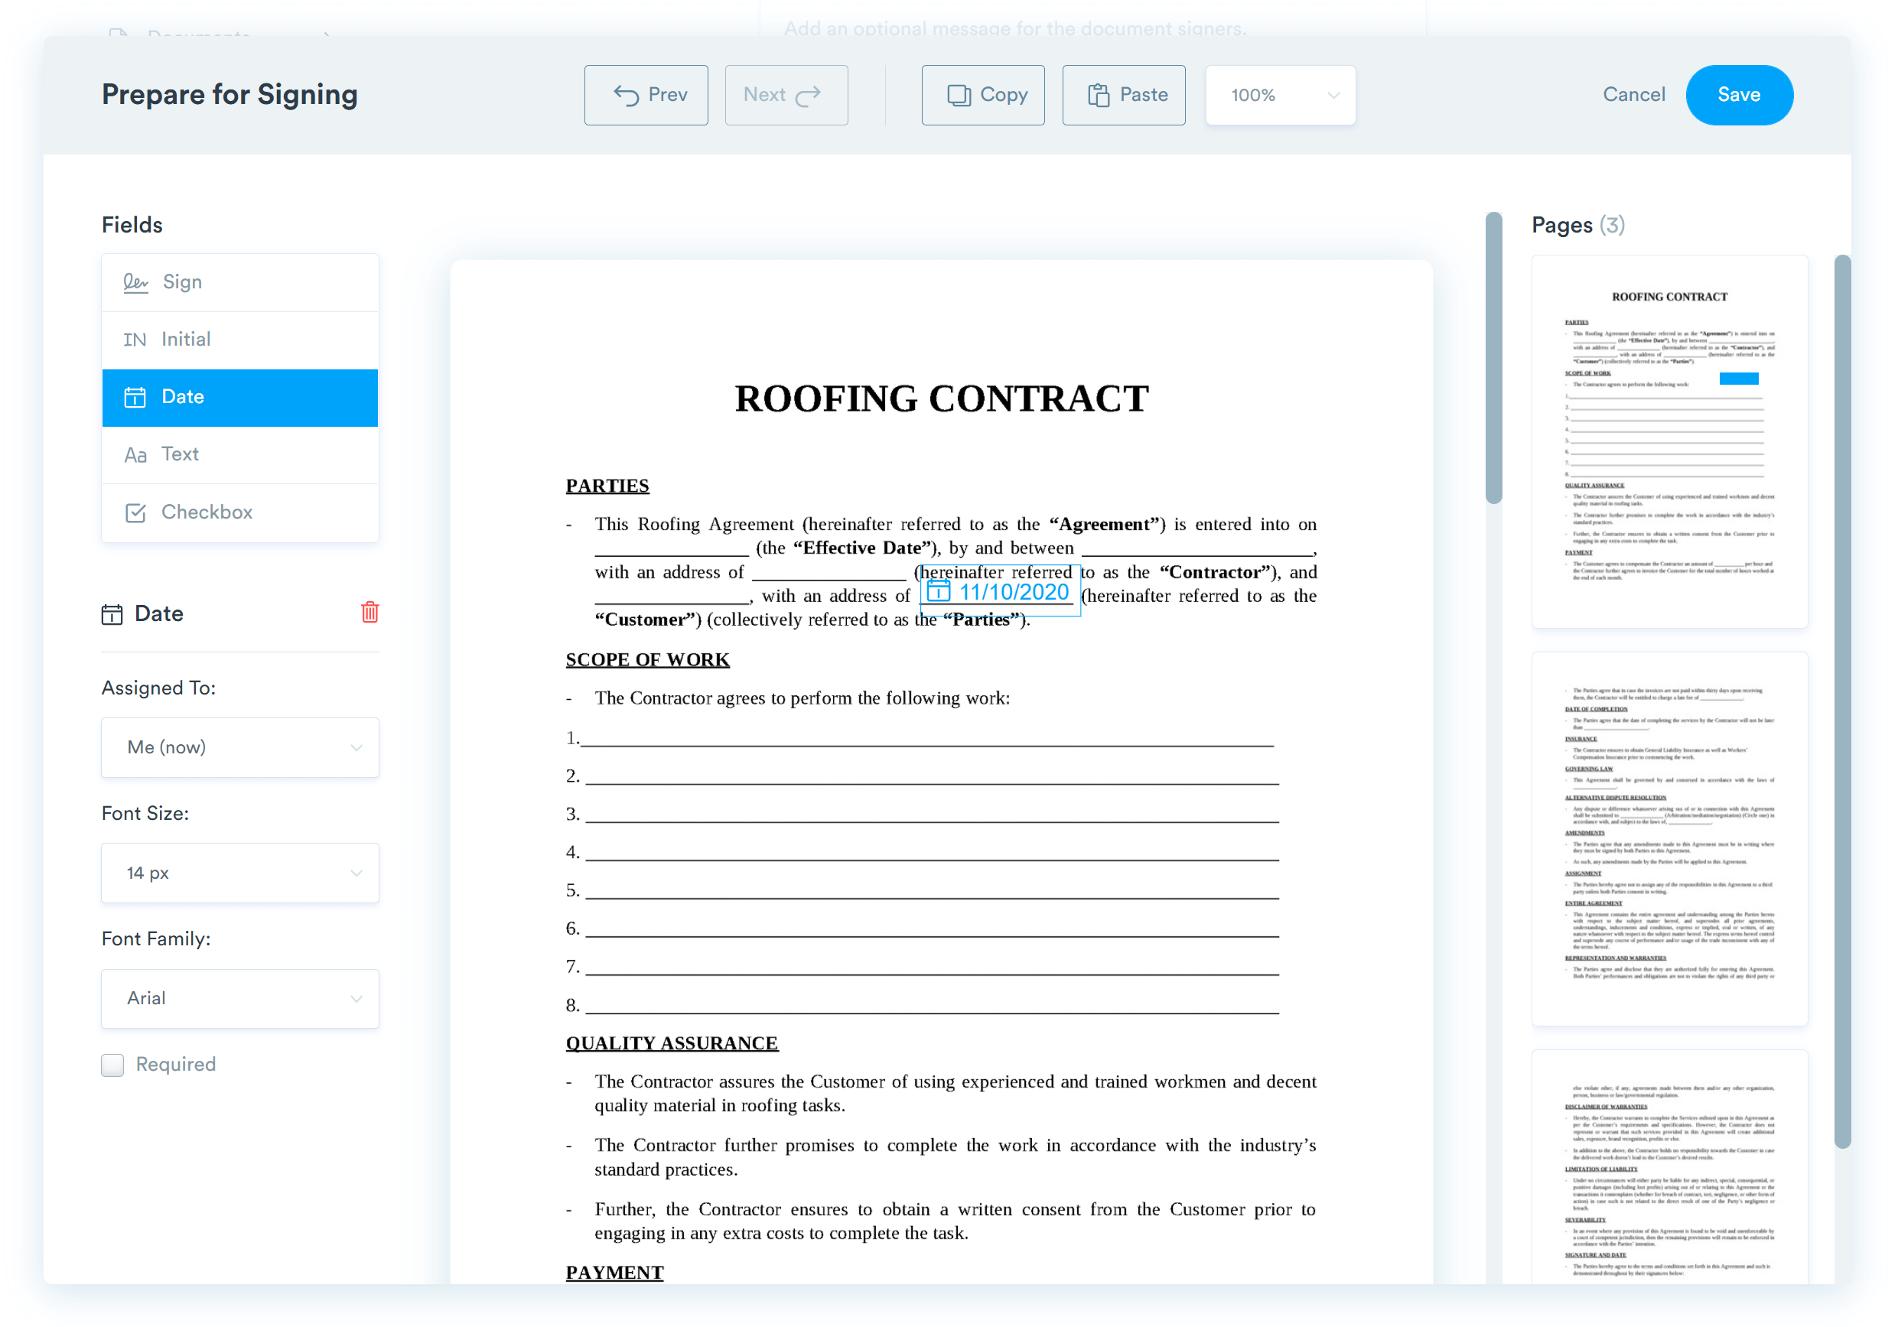Screen dimensions: 1898x1327
Task: Click the document vertical scrollbar
Action: (1493, 358)
